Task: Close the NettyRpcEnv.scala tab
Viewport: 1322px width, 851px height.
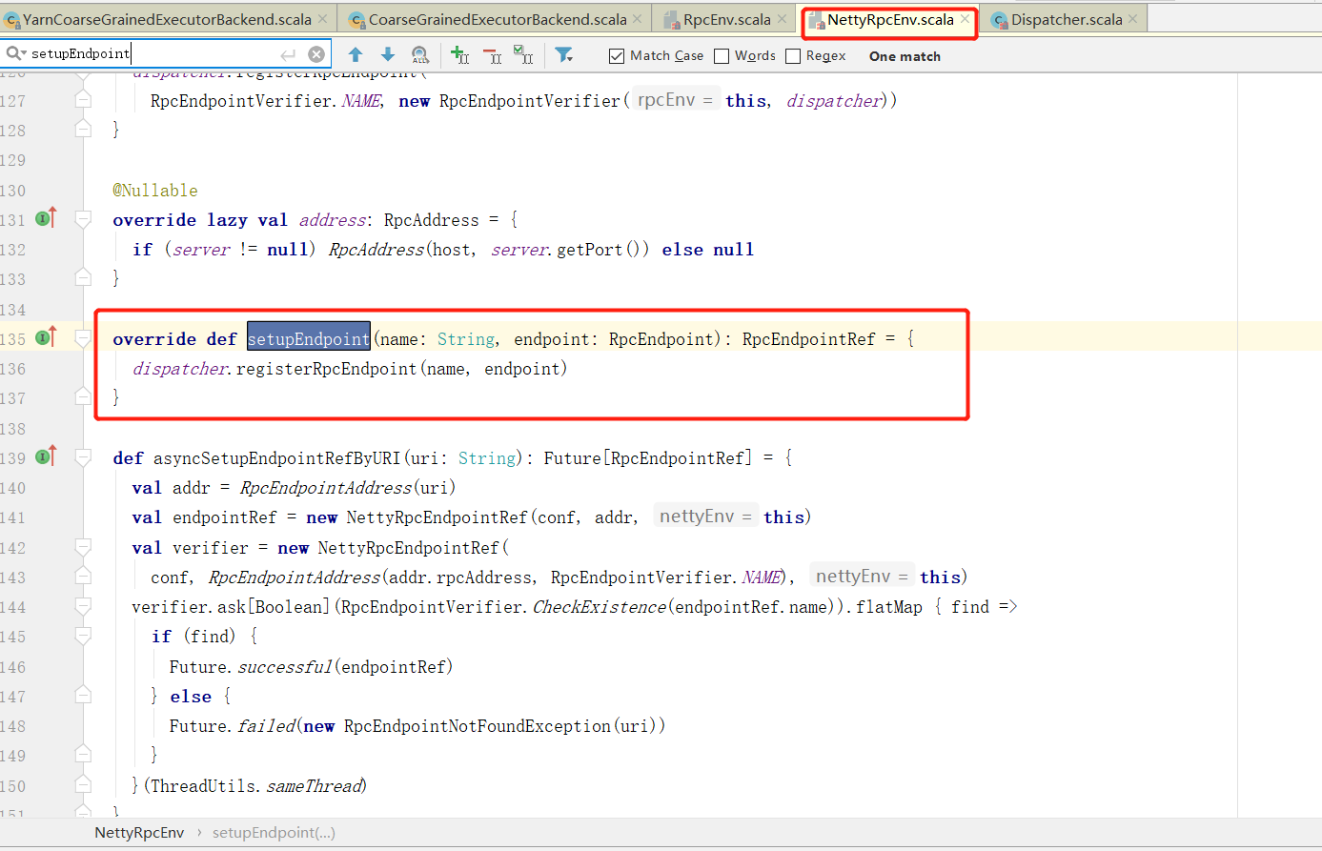Action: [x=965, y=19]
